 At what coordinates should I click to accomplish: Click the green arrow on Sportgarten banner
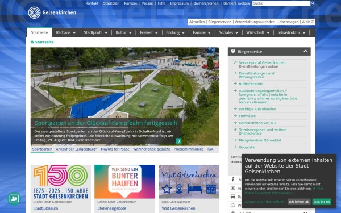178,141
